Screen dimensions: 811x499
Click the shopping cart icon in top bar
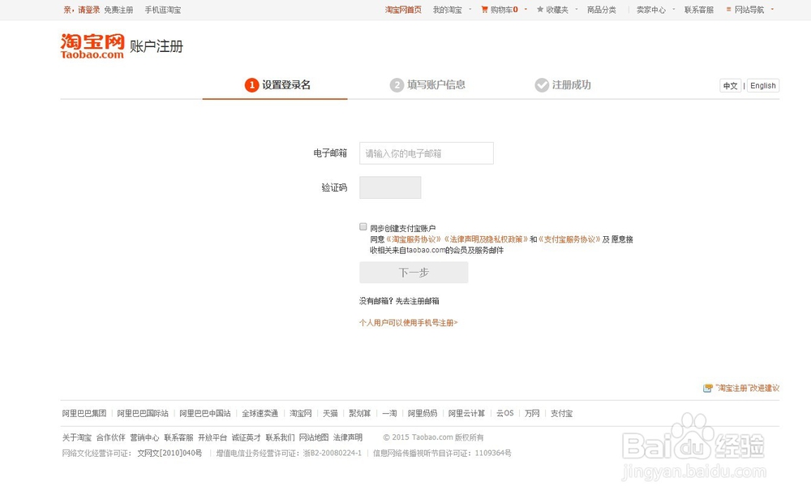tap(484, 9)
